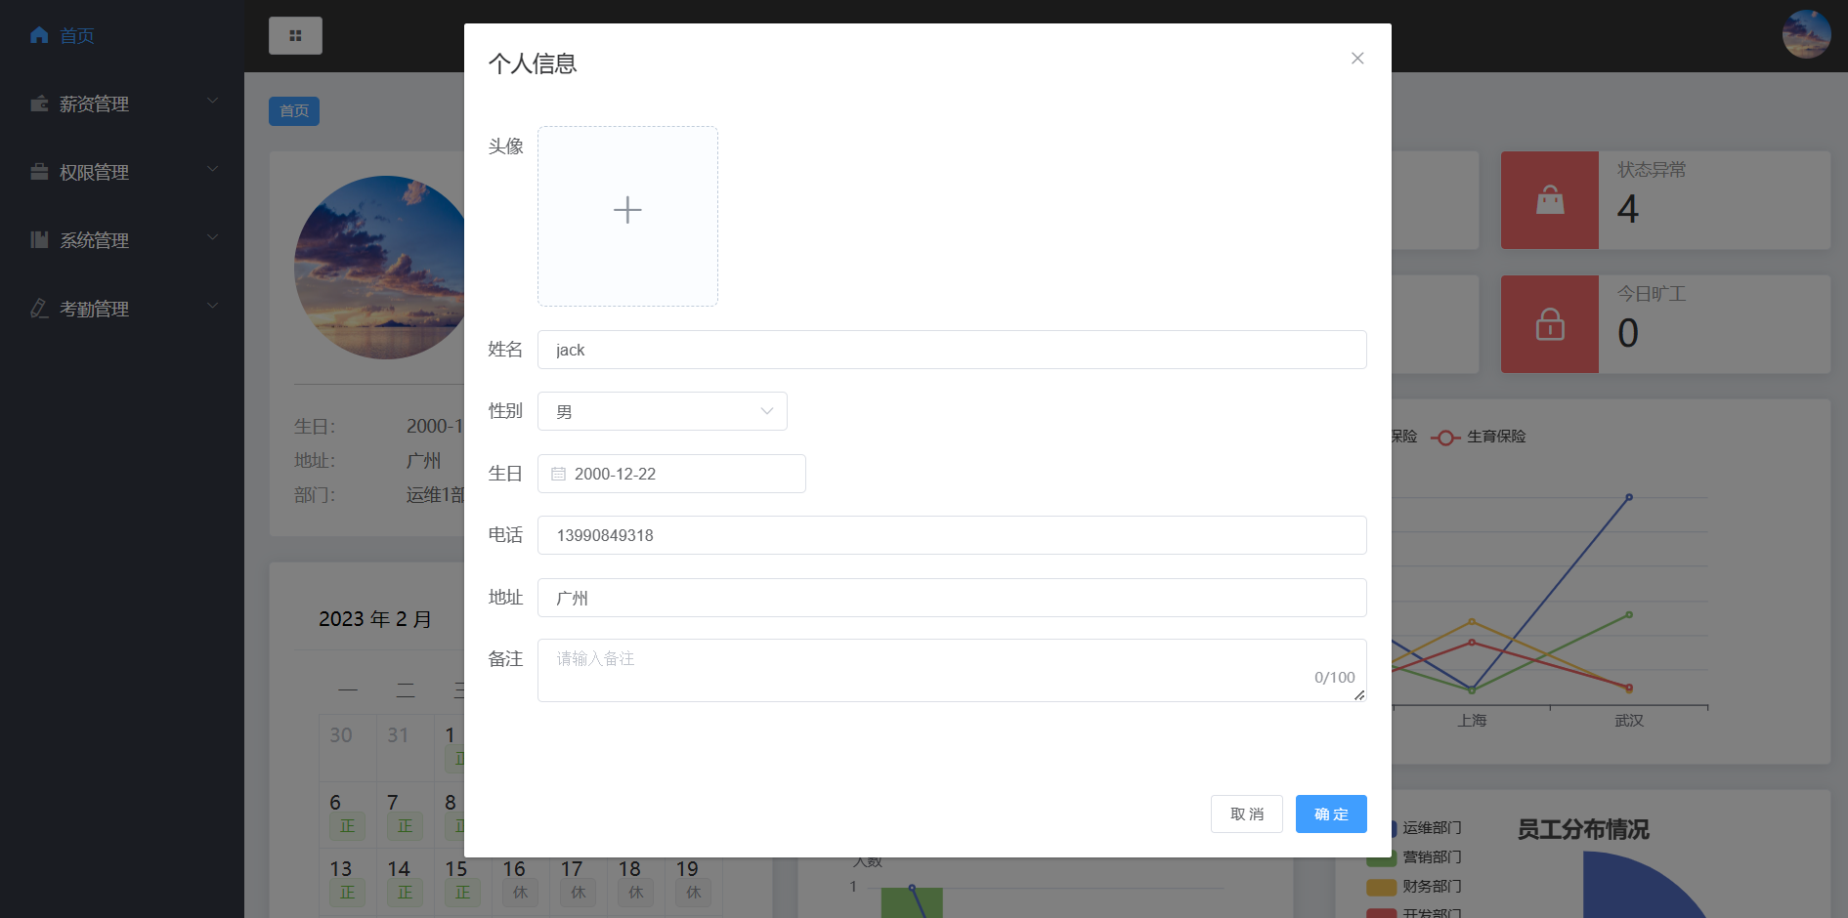The image size is (1848, 918).
Task: Click the 权限管理 permissions icon
Action: coord(39,172)
